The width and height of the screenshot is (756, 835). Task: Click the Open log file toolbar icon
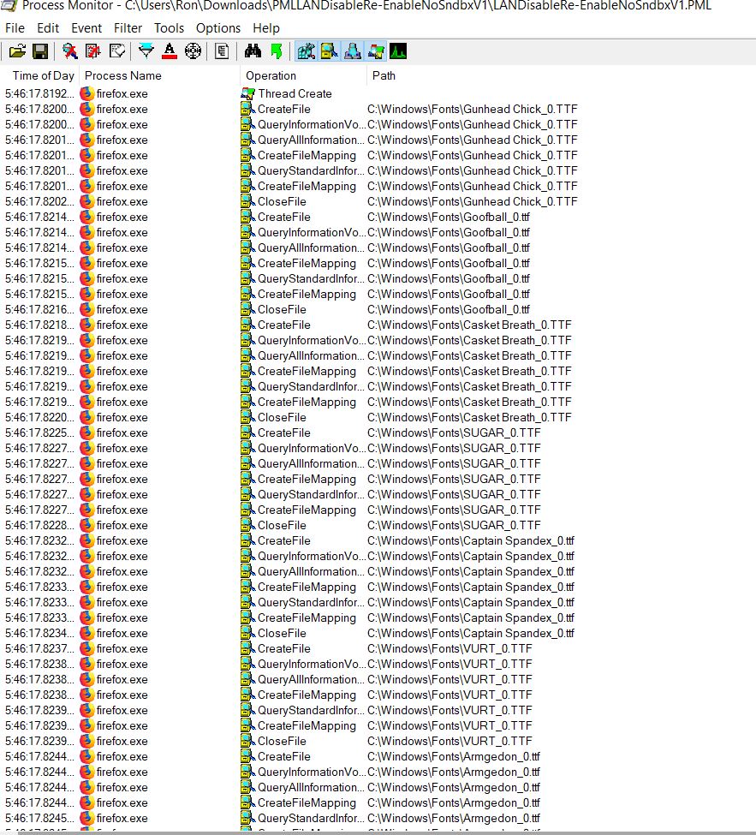[x=17, y=51]
